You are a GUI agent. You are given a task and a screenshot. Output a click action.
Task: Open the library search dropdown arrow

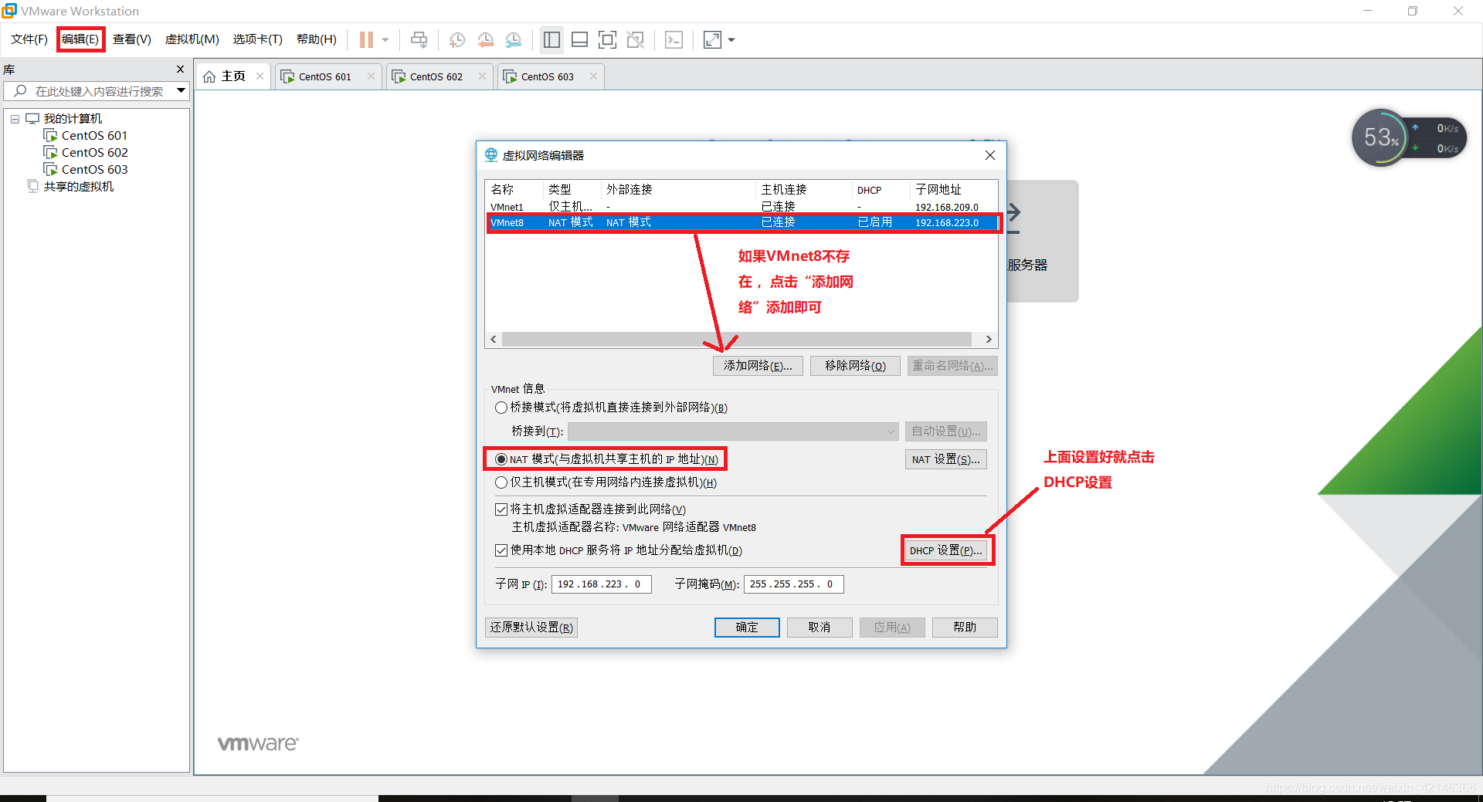pyautogui.click(x=181, y=91)
